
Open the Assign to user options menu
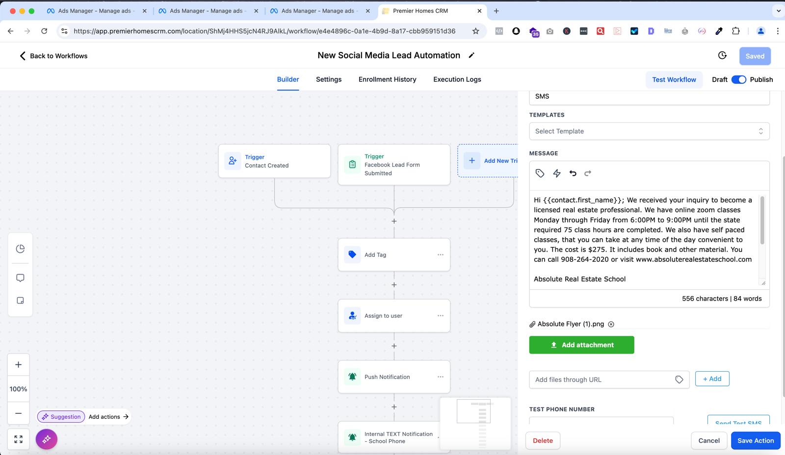(440, 316)
